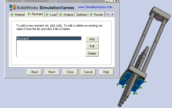Close the SimulationXpress window with X
This screenshot has width=172, height=108.
click(116, 1)
